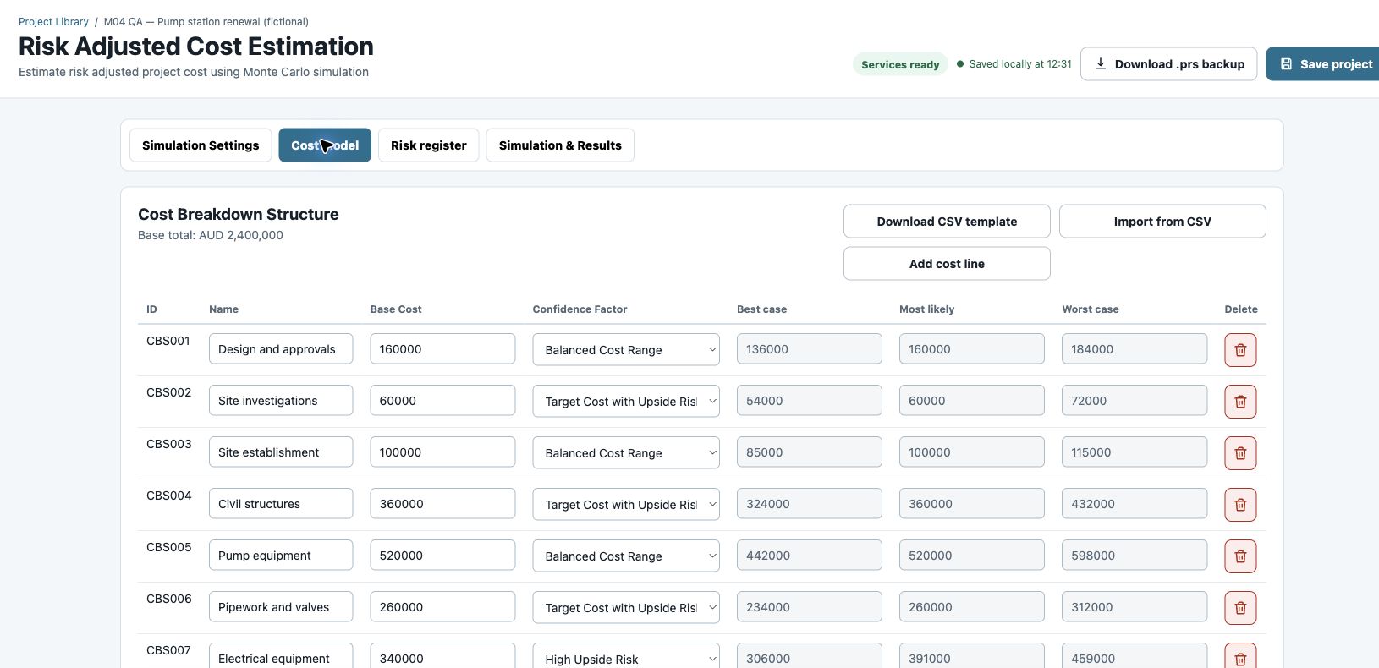Viewport: 1379px width, 668px height.
Task: Edit the base cost 160000 field
Action: (442, 349)
